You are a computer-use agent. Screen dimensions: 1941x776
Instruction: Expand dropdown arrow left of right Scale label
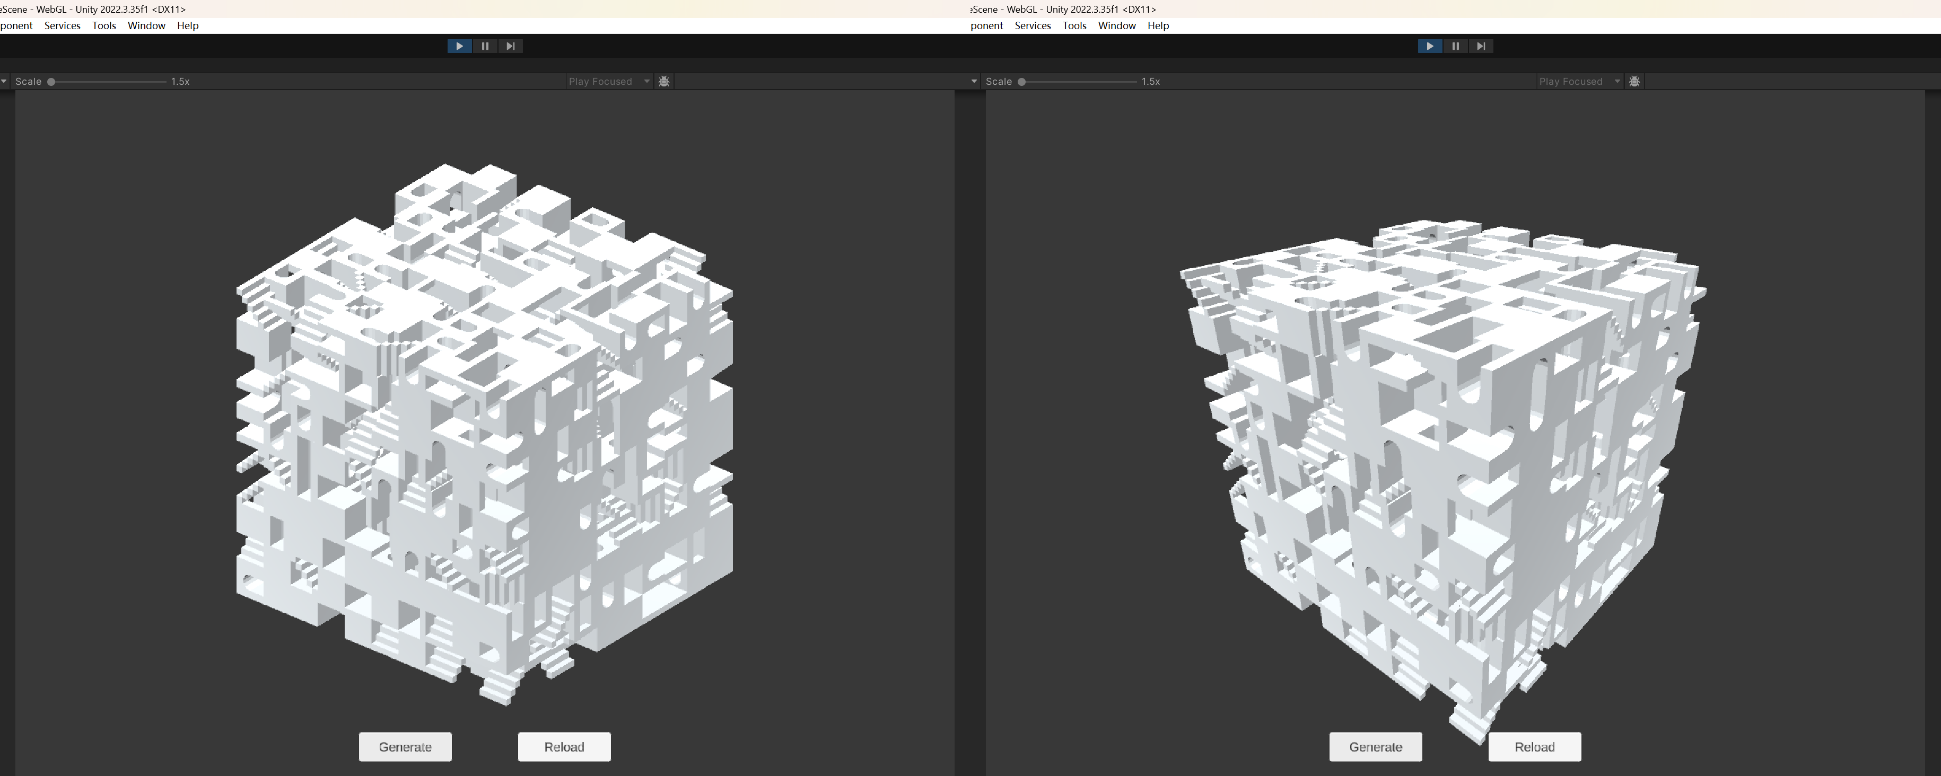[x=974, y=82]
